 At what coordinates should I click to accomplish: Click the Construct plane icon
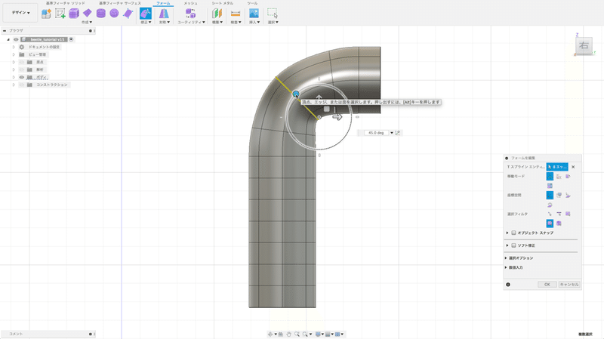click(217, 14)
